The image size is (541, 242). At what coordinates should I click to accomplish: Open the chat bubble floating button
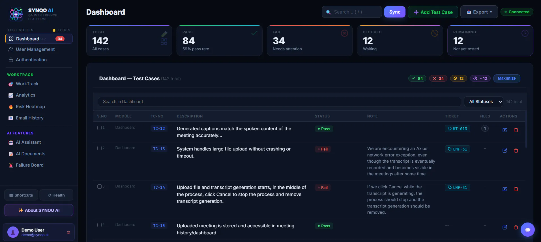pyautogui.click(x=527, y=230)
